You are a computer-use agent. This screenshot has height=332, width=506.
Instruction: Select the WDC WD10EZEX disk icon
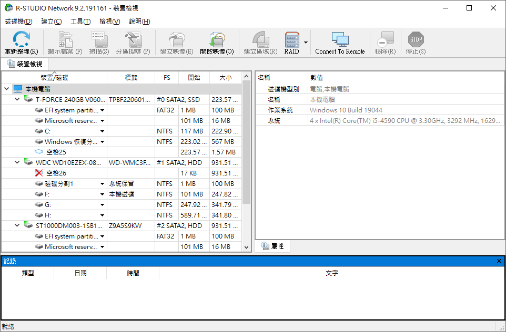(28, 162)
